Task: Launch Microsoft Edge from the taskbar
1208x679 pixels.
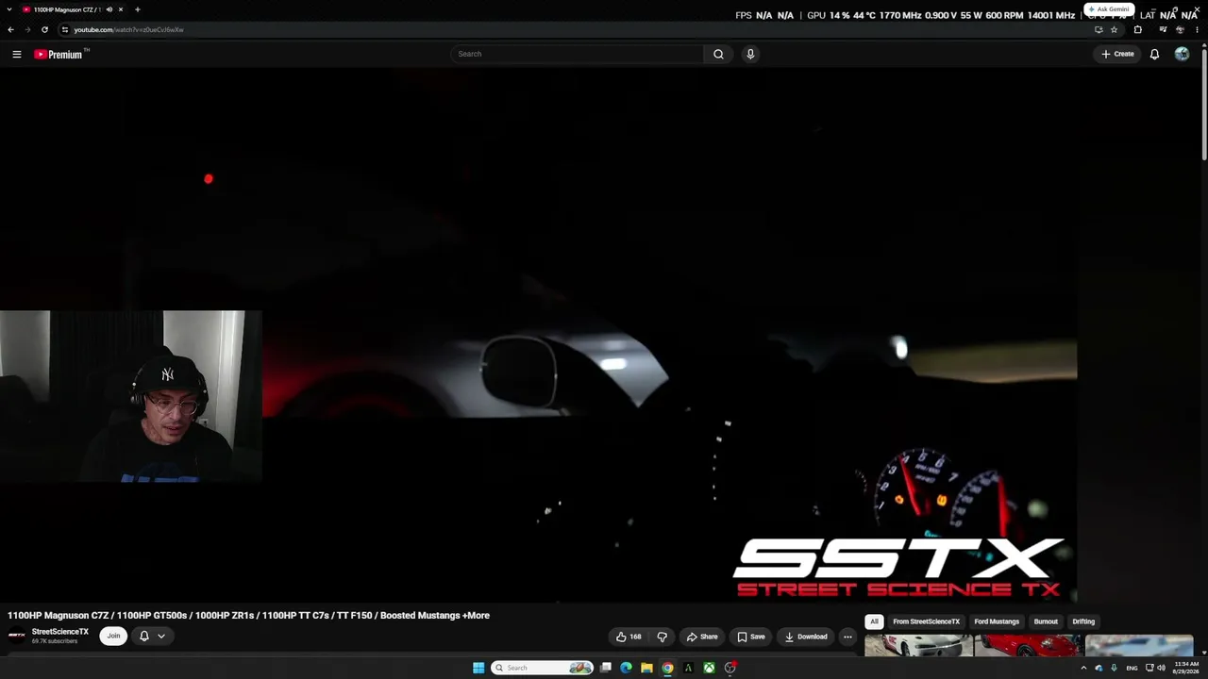Action: point(626,668)
